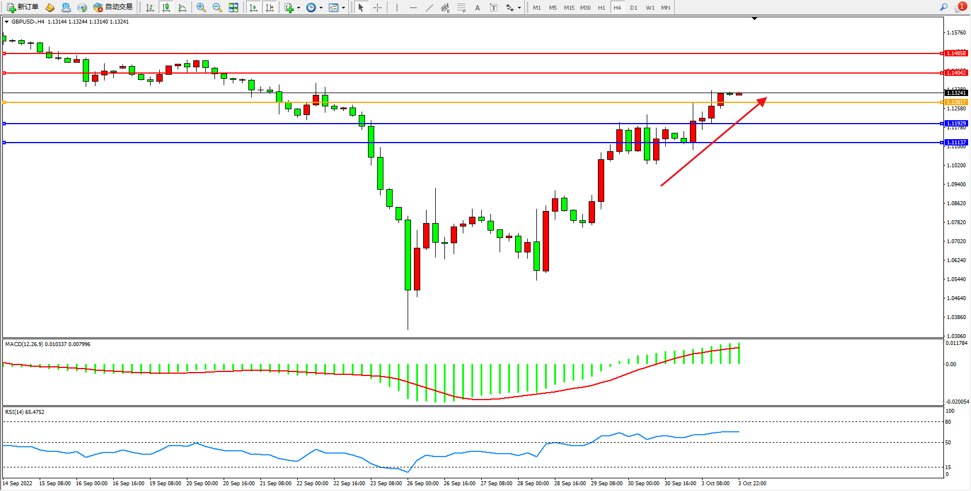Switch to the D1 timeframe

[x=634, y=8]
